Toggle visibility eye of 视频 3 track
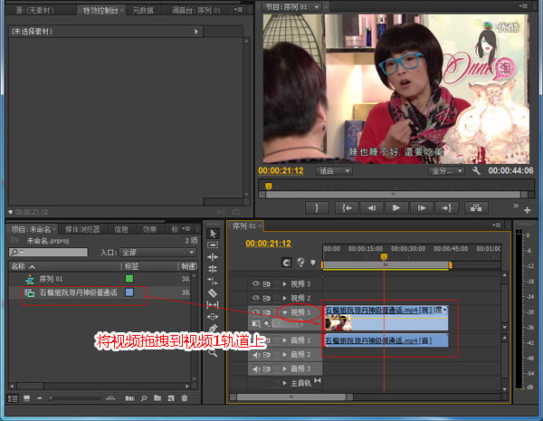543x421 pixels. tap(255, 283)
